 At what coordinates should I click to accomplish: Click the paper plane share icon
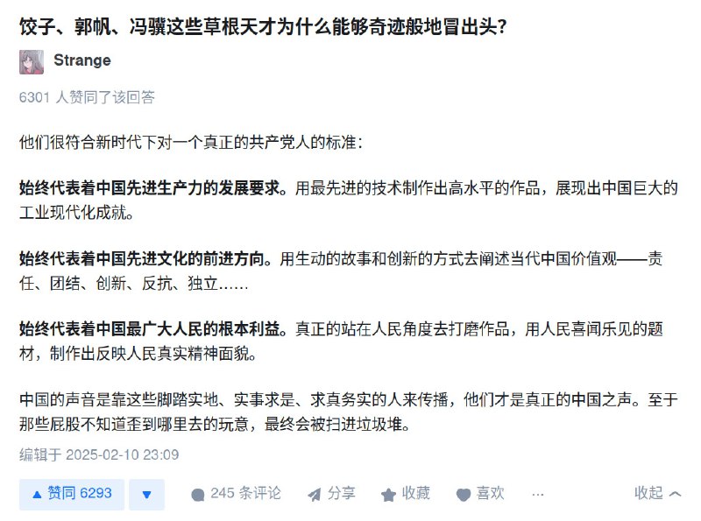(x=315, y=495)
